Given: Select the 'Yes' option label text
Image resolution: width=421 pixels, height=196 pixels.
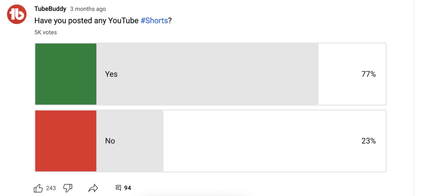Looking at the screenshot, I should 111,74.
